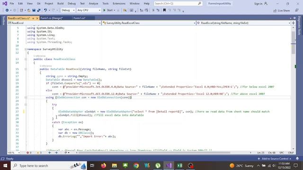303x170 pixels.
Task: Collapse the try block outline
Action: click(x=26, y=105)
